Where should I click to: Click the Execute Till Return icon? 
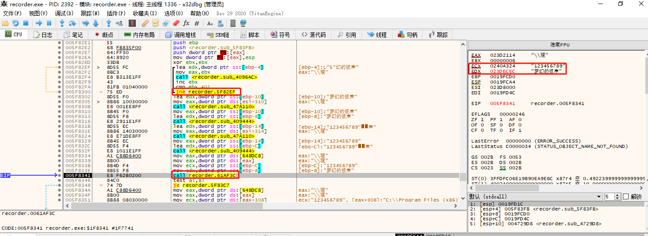(x=109, y=23)
